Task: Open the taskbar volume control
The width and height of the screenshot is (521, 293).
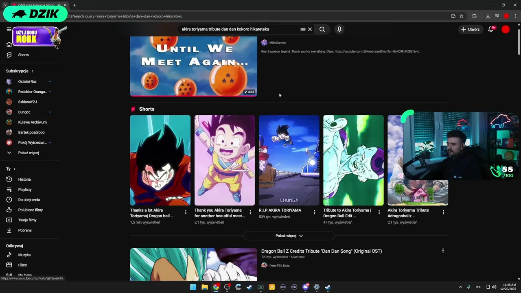Action: click(494, 287)
